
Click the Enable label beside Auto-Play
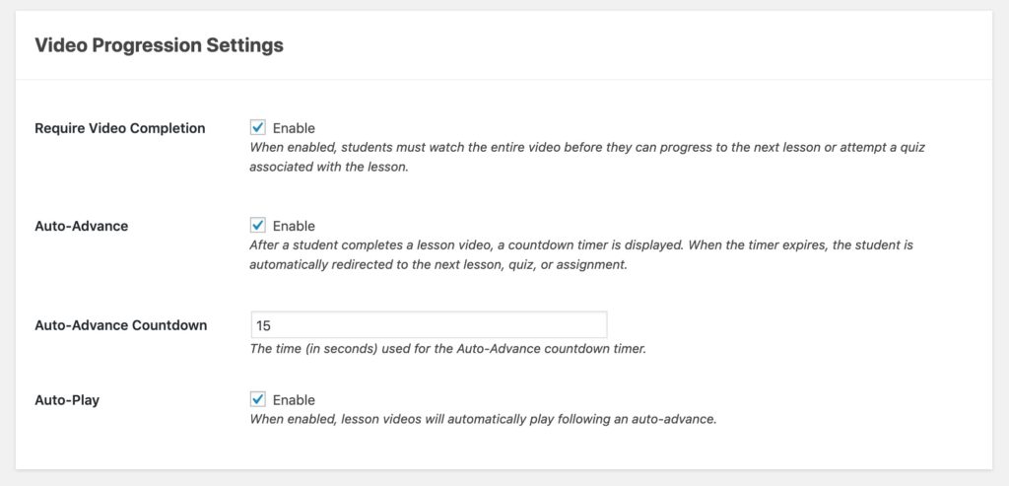point(294,400)
